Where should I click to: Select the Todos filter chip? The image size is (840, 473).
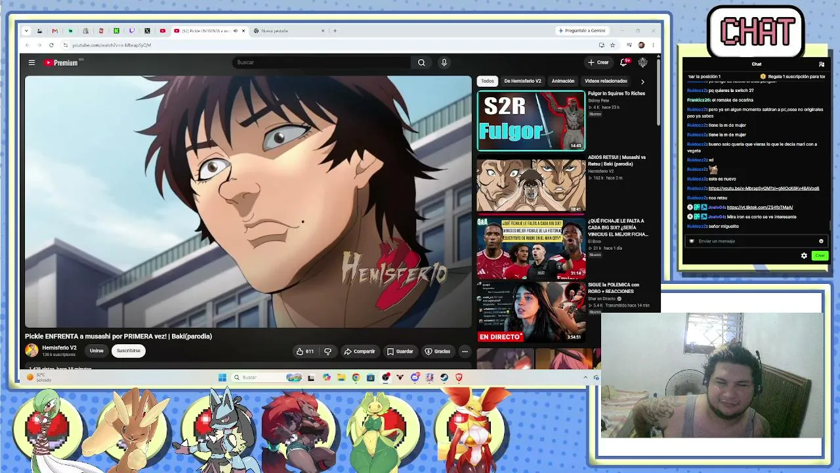(487, 81)
